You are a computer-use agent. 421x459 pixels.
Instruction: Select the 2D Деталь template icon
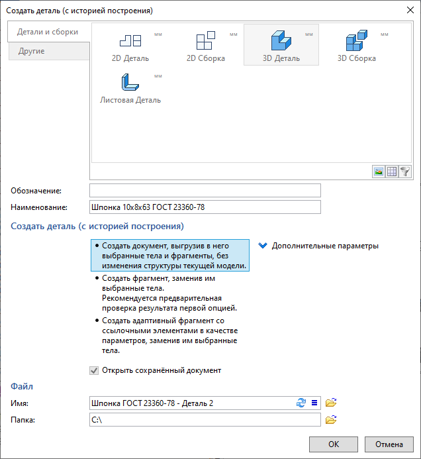point(130,42)
